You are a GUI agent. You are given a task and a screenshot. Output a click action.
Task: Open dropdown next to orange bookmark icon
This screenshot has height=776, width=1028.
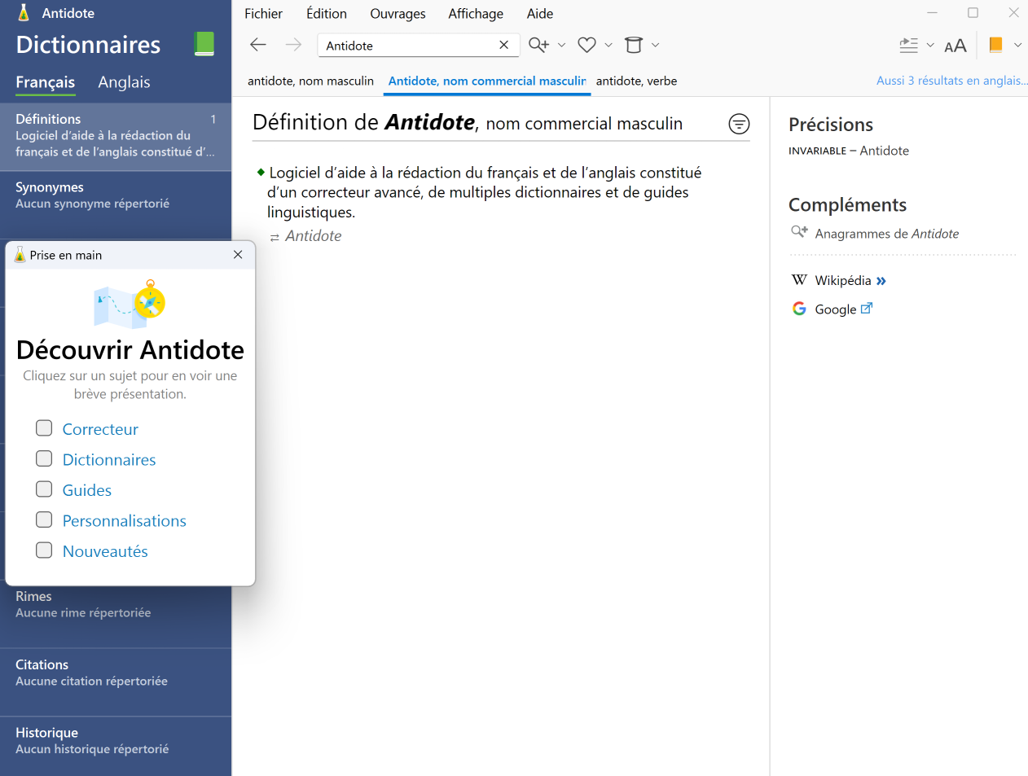click(1017, 45)
